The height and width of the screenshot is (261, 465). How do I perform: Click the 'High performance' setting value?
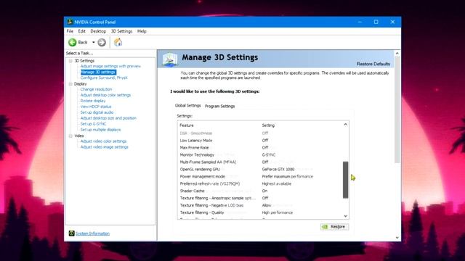278,212
